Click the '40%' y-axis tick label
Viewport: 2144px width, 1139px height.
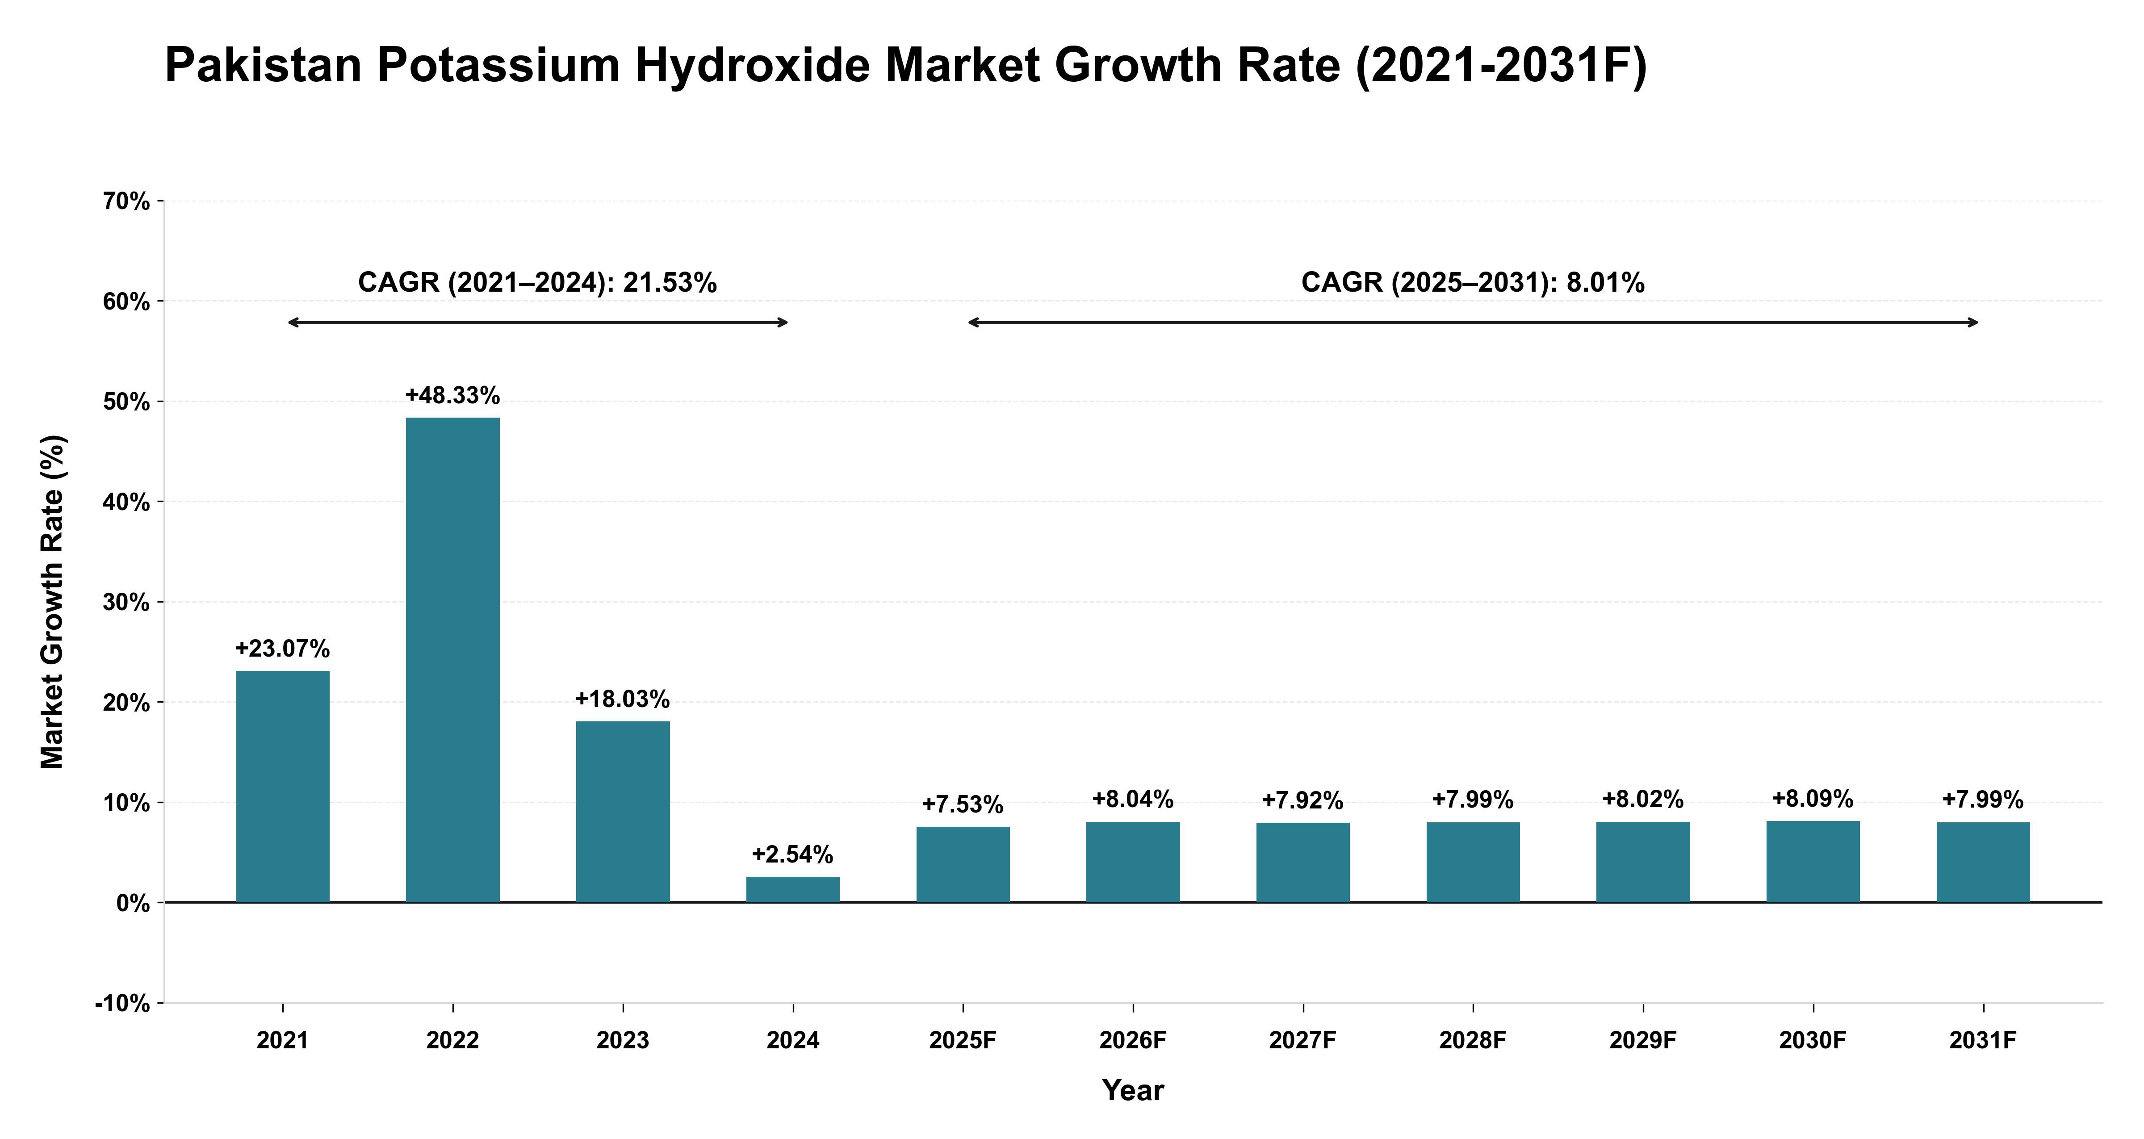[x=126, y=502]
